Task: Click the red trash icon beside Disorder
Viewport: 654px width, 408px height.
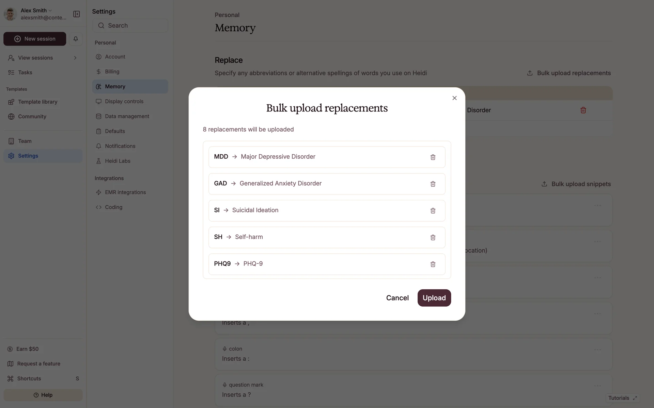Action: (583, 110)
